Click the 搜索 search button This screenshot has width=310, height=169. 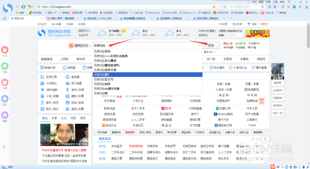click(x=211, y=46)
